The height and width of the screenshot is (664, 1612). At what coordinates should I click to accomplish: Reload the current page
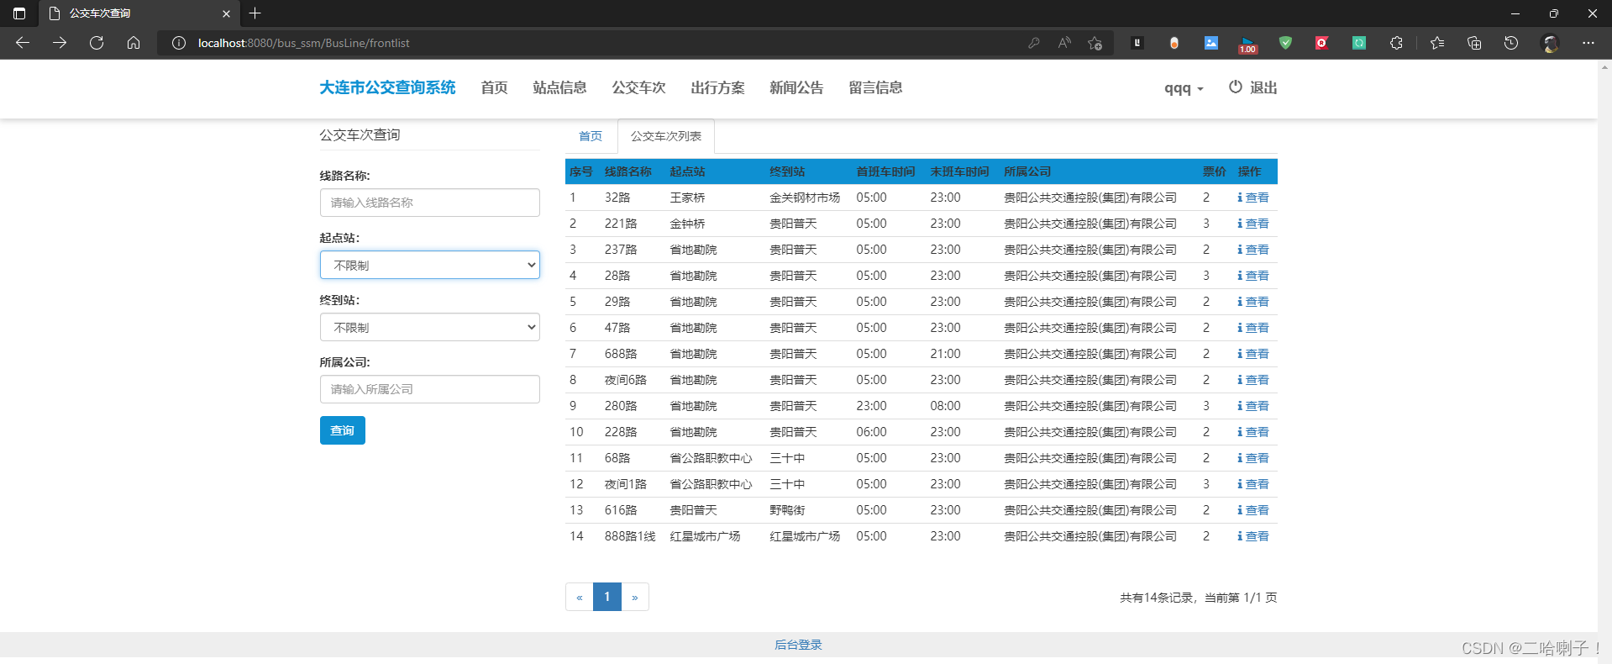97,43
